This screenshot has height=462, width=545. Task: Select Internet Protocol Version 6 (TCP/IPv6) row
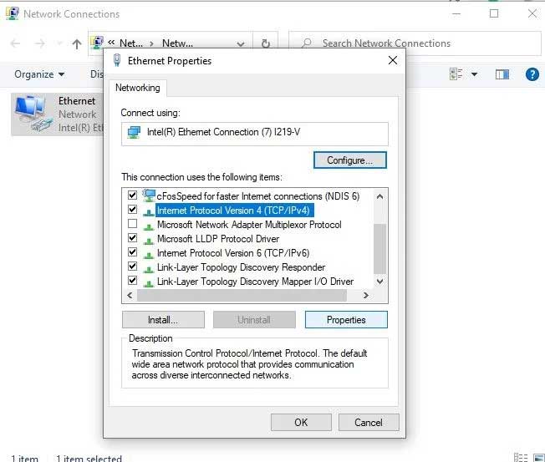[233, 253]
